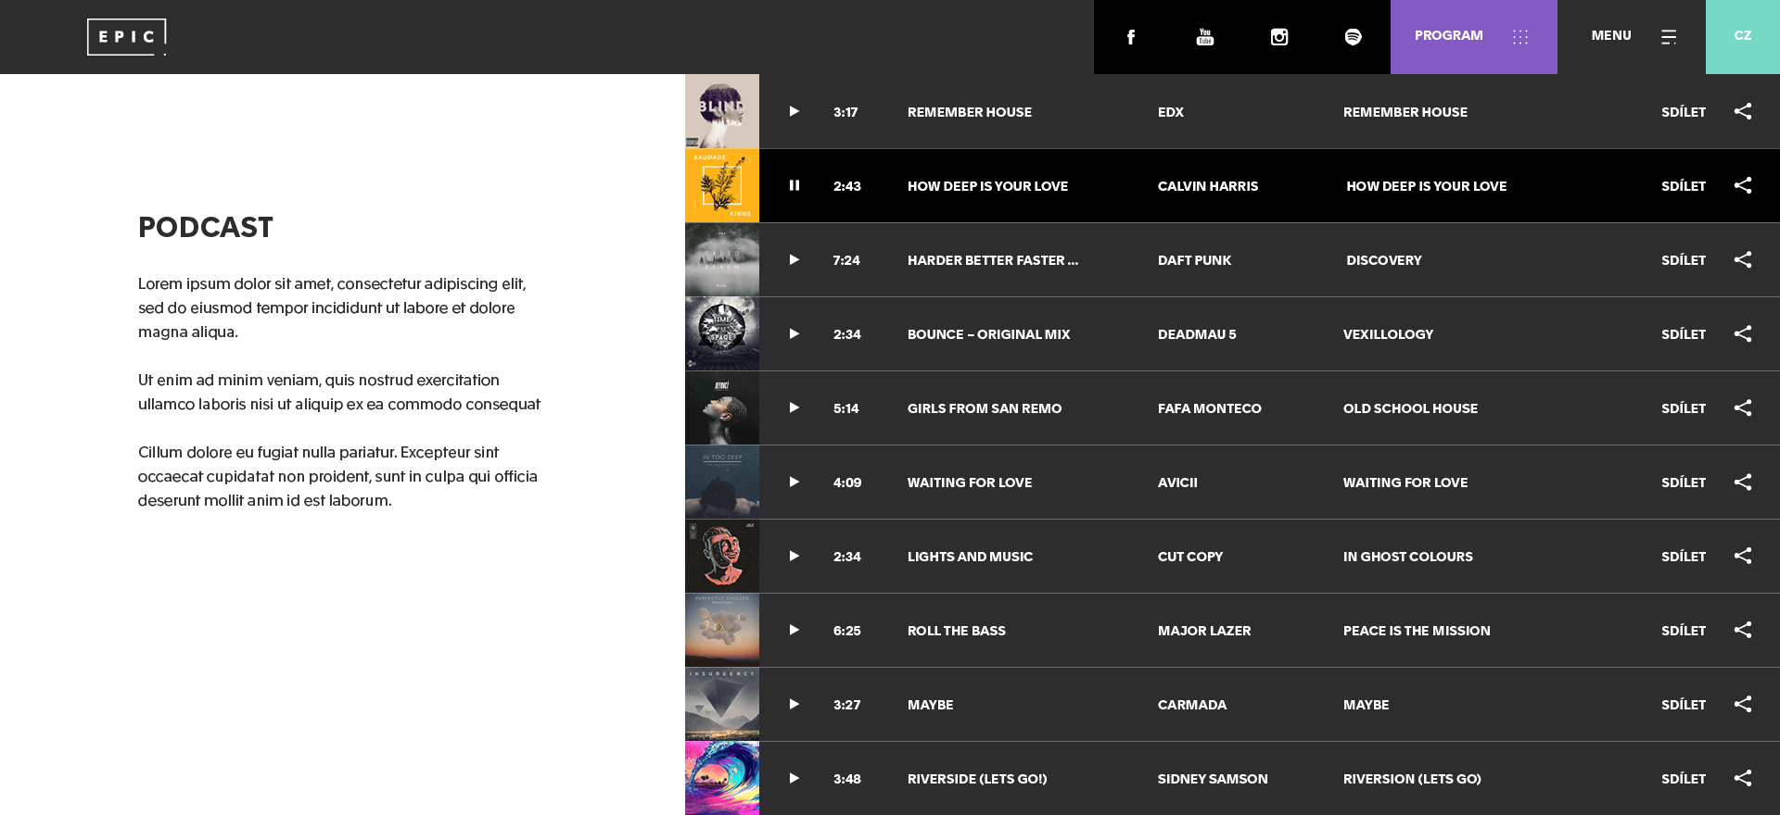Screen dimensions: 1780x815
Task: Share icon for Sidney Samson row
Action: click(1743, 778)
